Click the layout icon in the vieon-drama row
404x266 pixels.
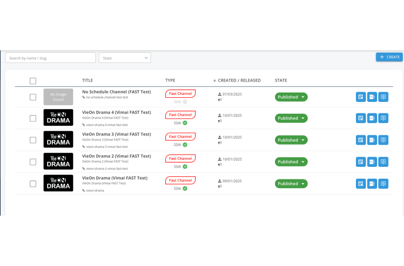pos(372,184)
